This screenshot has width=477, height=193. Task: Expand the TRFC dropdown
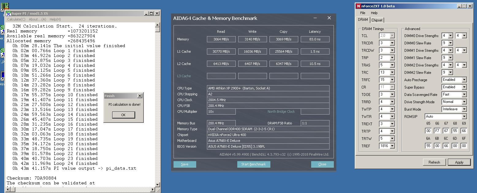[392, 80]
